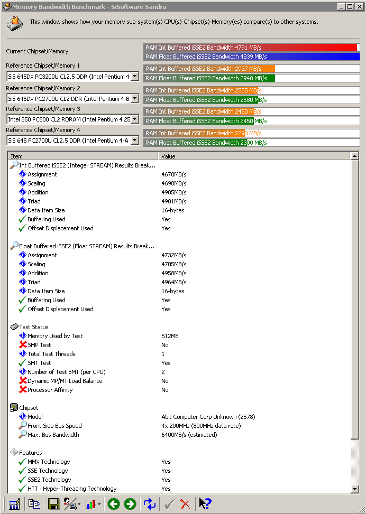Select the HTT - Hyper-Threading Technology row
Image resolution: width=366 pixels, height=514 pixels.
pos(179,489)
